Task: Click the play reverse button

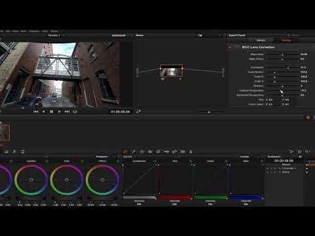Action: (43, 111)
